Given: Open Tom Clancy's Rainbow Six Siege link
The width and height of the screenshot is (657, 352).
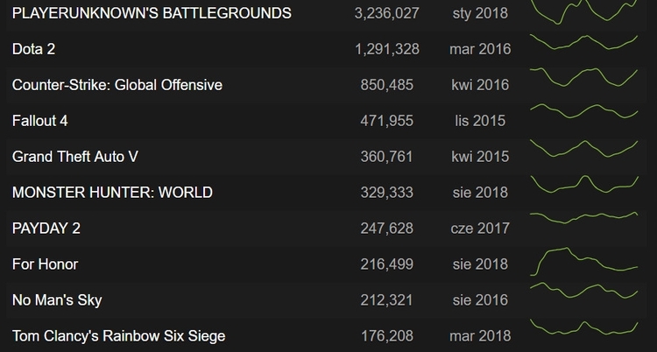Looking at the screenshot, I should coord(118,335).
